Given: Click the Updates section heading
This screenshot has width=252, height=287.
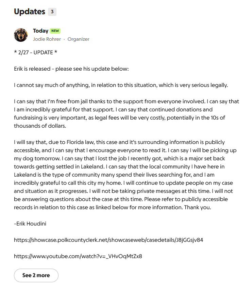Looking at the screenshot, I should point(30,12).
